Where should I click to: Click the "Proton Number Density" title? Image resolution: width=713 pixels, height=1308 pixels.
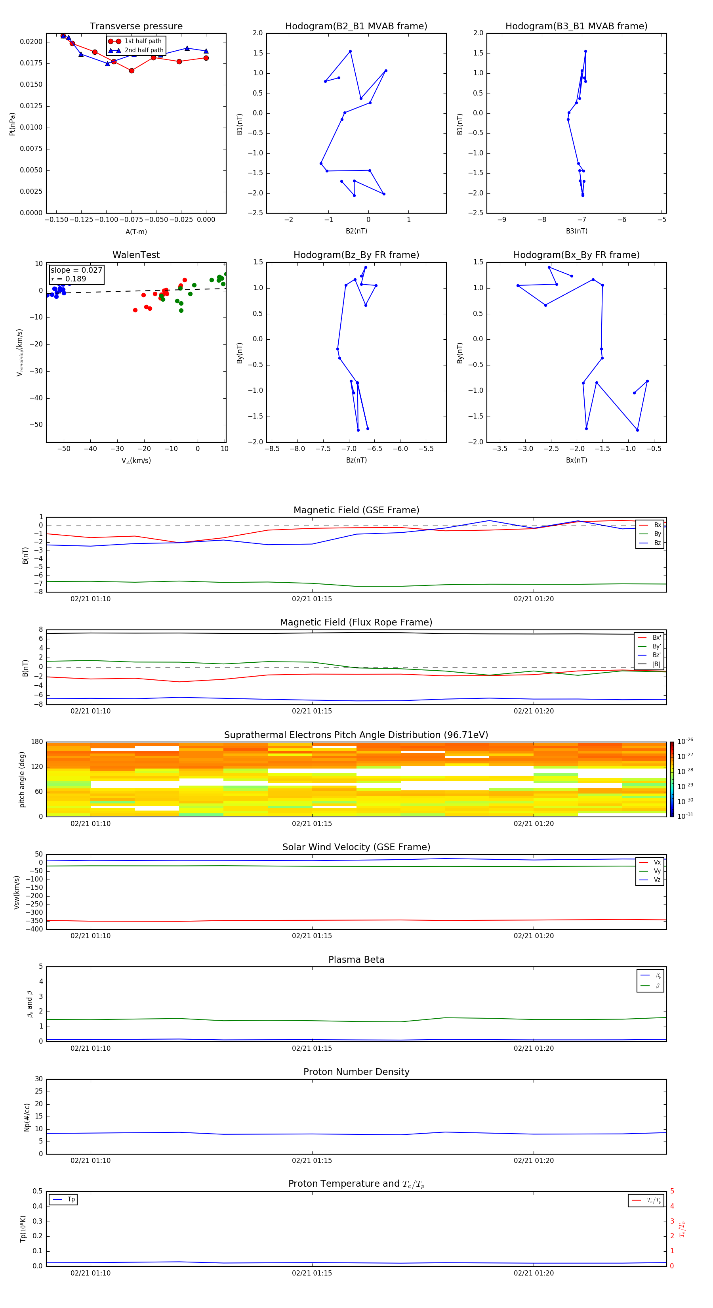pyautogui.click(x=356, y=1072)
